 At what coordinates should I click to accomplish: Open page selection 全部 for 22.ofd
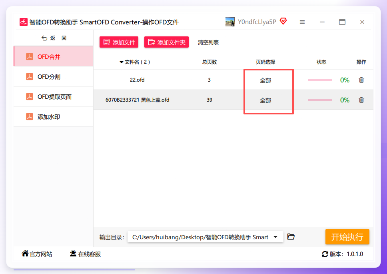tap(265, 80)
